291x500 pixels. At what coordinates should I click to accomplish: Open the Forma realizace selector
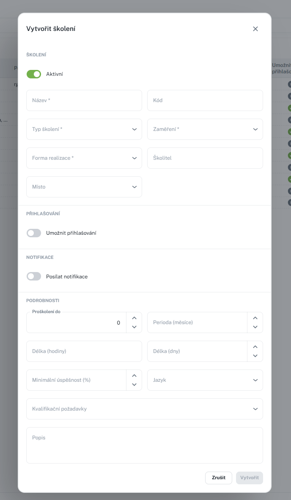click(x=84, y=158)
